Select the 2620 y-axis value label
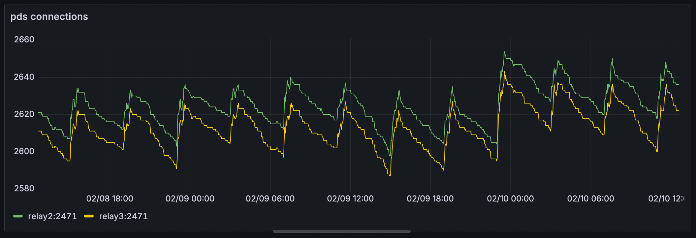Viewport: 696px width, 238px height. 24,114
